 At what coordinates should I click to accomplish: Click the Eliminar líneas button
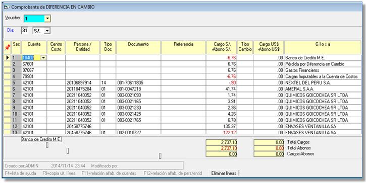(x=224, y=173)
